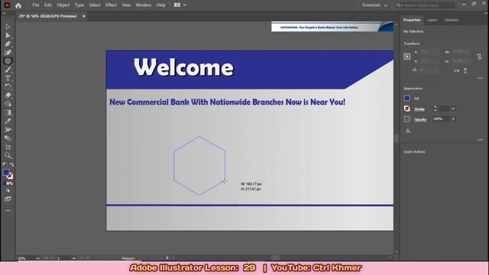This screenshot has height=275, width=489.
Task: Select the Symbol Sprayer tool
Action: [8, 130]
